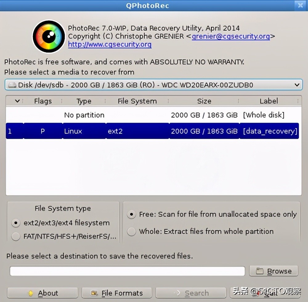Open the File Formats dialog
308x302 pixels.
[117, 293]
